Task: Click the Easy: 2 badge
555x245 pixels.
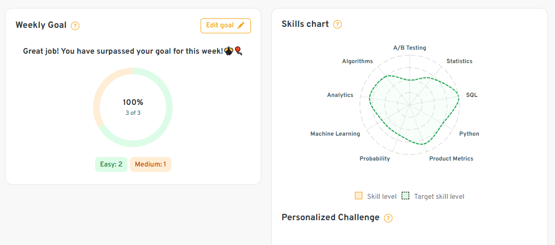Action: 111,164
